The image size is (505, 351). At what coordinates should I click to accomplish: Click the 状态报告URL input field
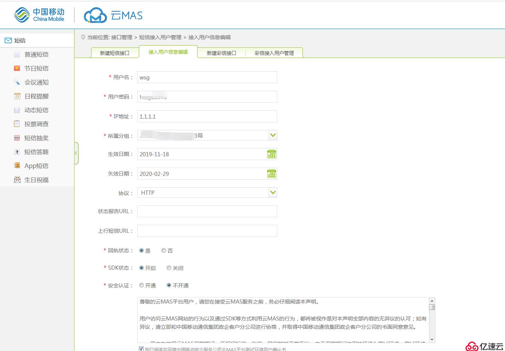(207, 211)
